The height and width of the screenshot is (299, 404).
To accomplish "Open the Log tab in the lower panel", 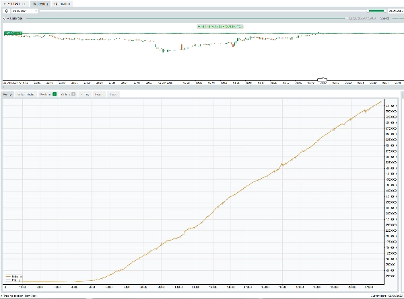I will (x=113, y=95).
